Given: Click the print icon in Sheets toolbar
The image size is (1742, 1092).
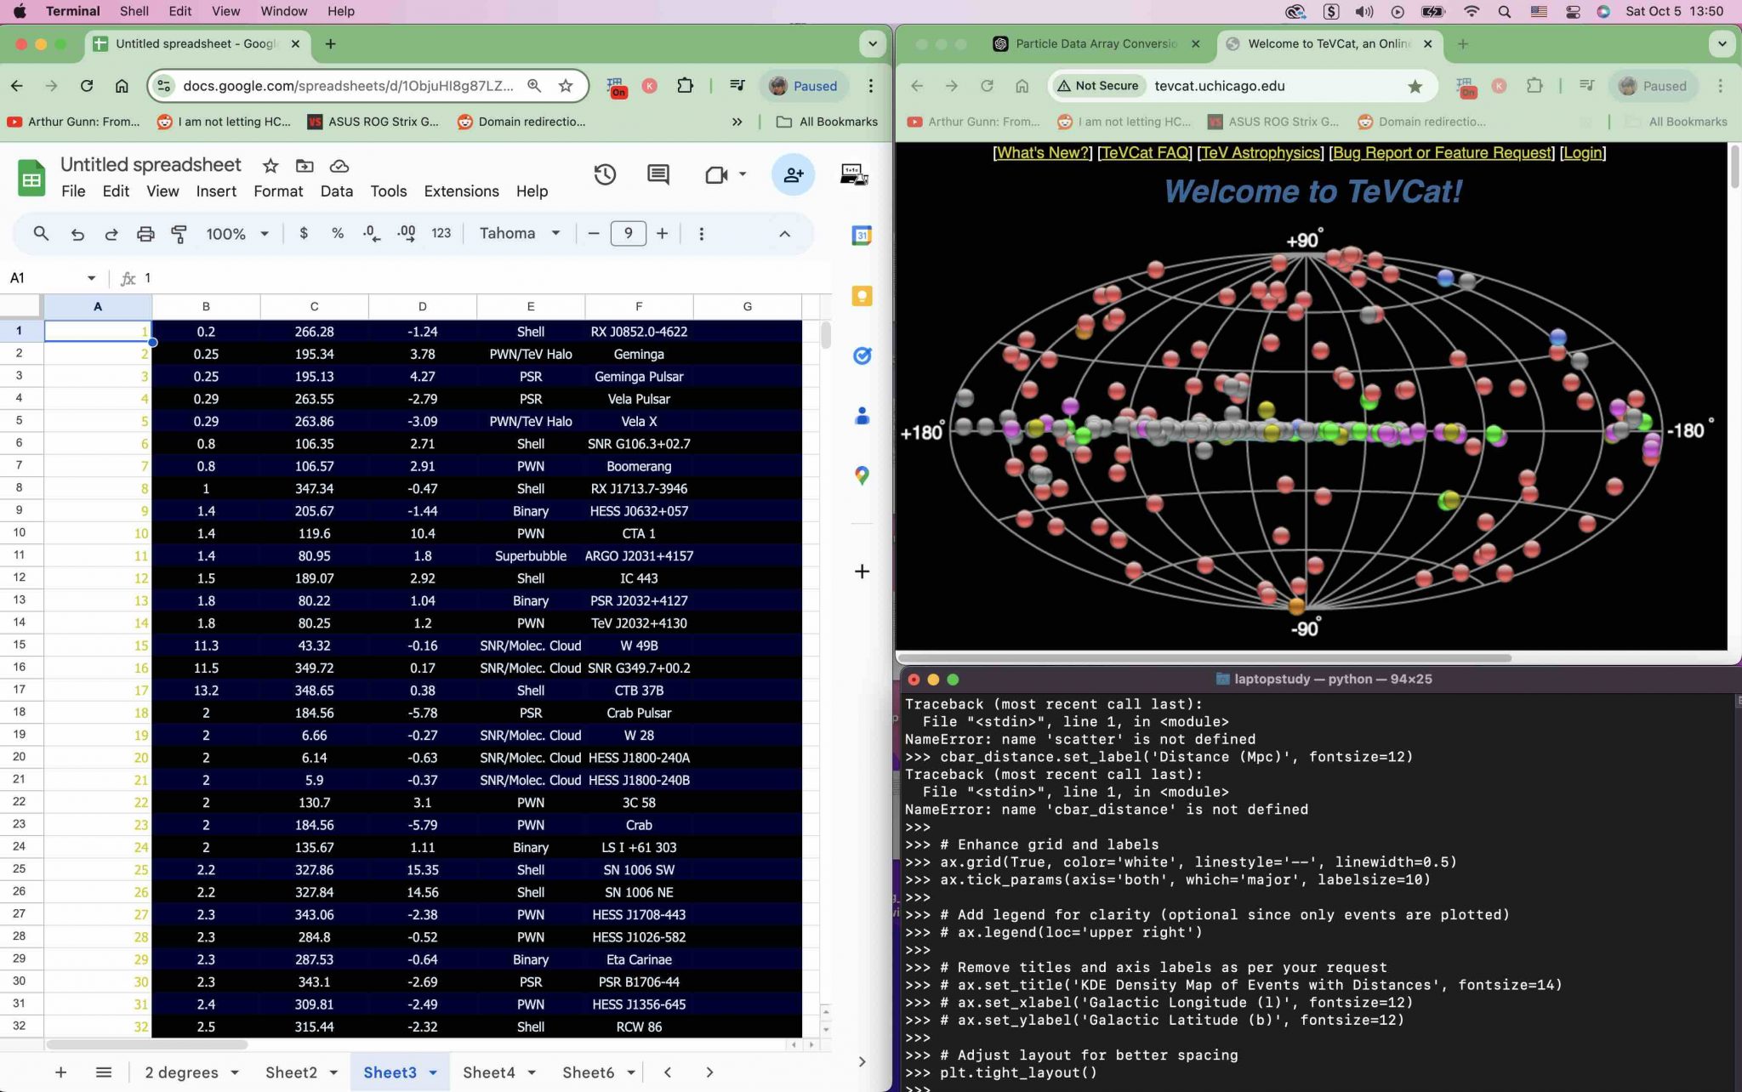Looking at the screenshot, I should point(145,233).
